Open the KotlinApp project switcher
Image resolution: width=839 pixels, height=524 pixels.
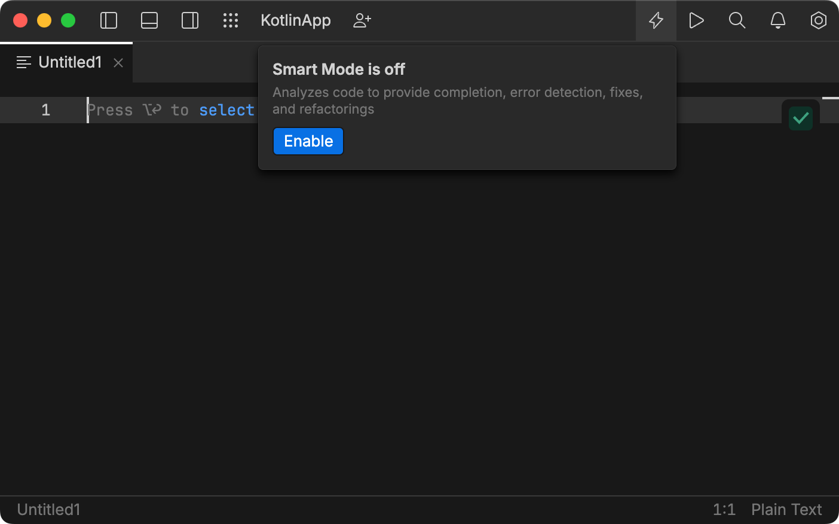pyautogui.click(x=295, y=20)
